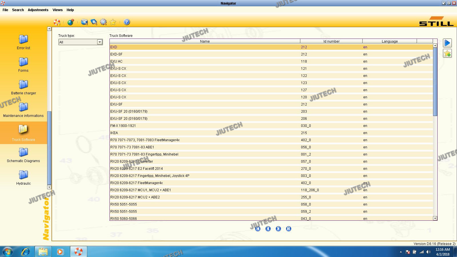
Task: Select the FM-X 1900-1921 row
Action: (x=271, y=126)
